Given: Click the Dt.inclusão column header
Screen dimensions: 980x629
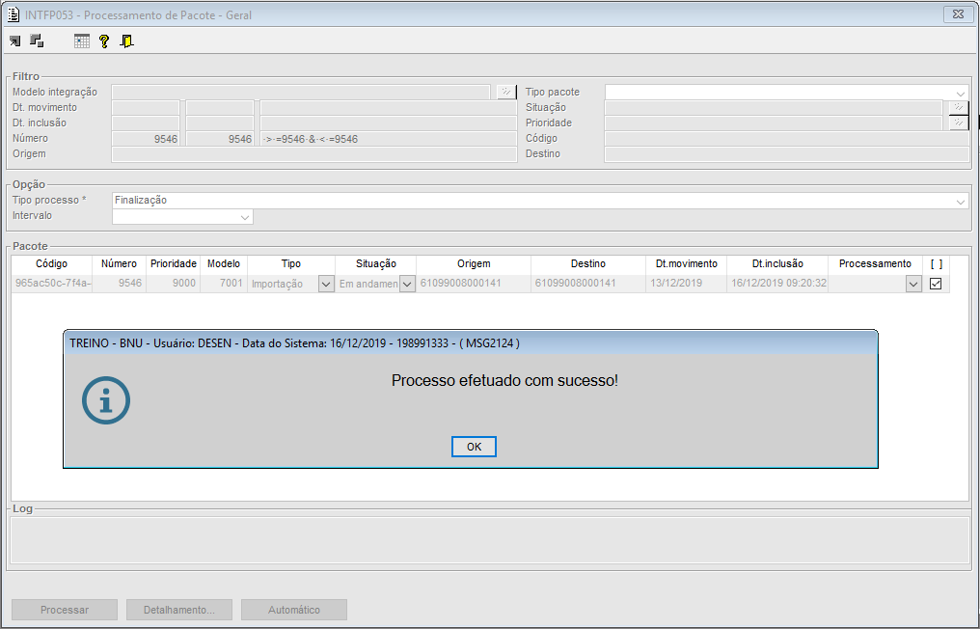Looking at the screenshot, I should 777,264.
